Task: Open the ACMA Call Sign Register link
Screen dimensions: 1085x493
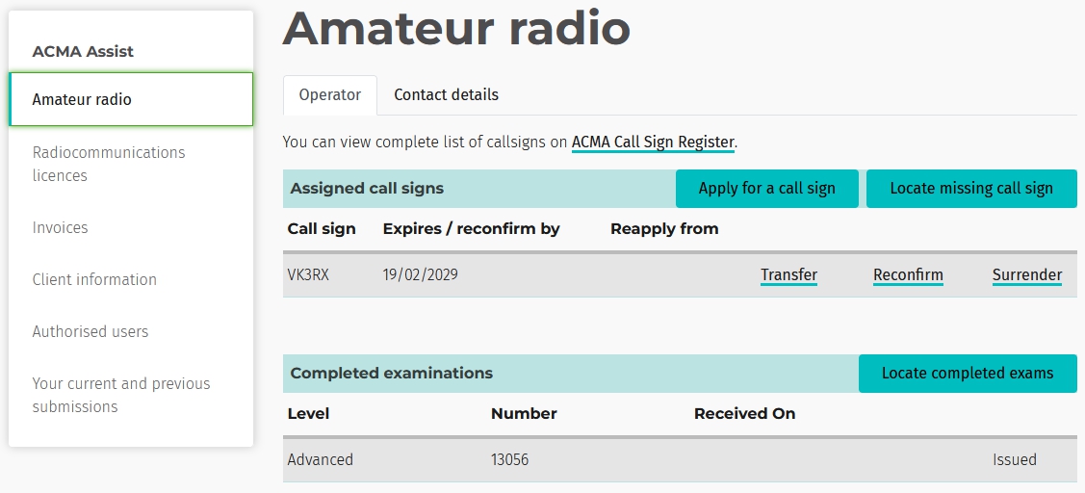Action: click(653, 143)
